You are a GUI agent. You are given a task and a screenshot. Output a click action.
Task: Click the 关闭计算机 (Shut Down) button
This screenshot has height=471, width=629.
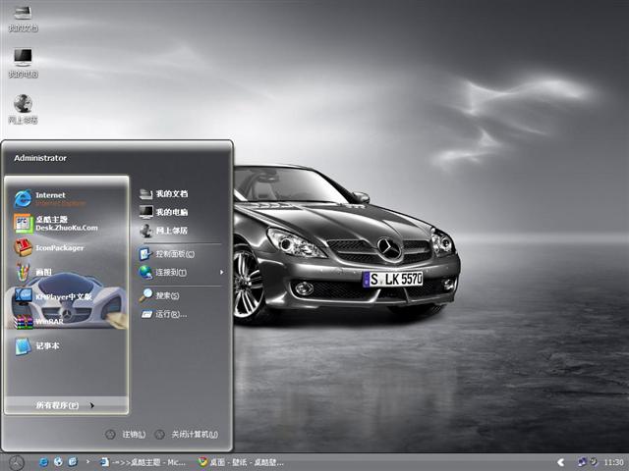point(187,435)
